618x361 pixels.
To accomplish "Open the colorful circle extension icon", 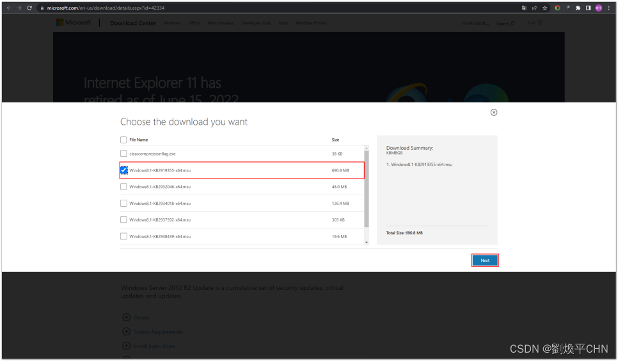I will coord(557,8).
